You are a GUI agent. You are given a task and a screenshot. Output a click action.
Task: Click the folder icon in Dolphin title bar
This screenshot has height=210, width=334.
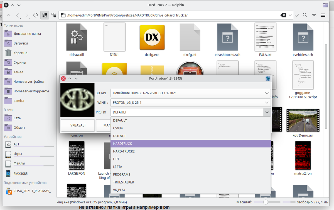tap(325, 5)
